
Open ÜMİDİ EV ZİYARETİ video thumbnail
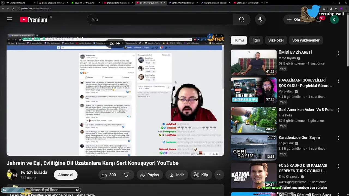point(254,62)
